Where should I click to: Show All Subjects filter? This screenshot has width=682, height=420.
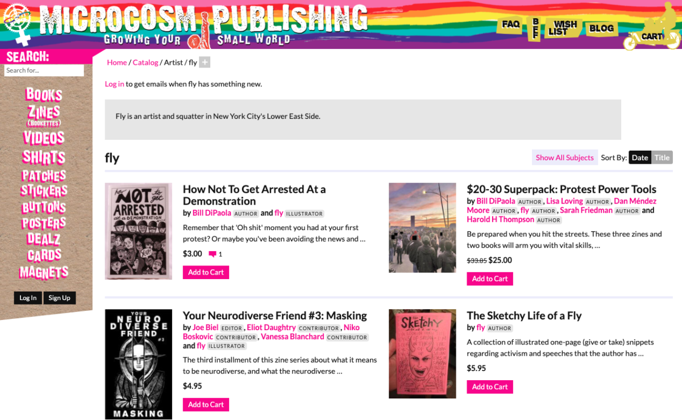(x=564, y=157)
